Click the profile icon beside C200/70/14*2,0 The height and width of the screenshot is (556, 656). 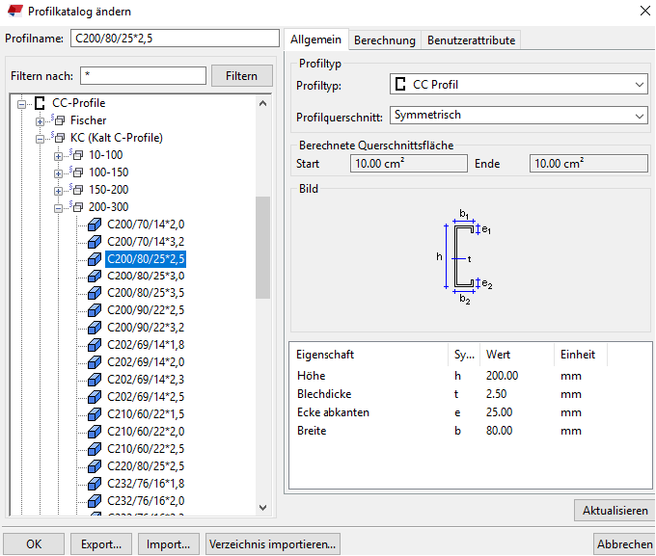95,225
